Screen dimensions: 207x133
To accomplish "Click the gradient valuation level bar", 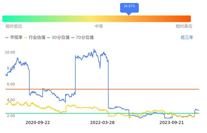I will click(x=97, y=19).
